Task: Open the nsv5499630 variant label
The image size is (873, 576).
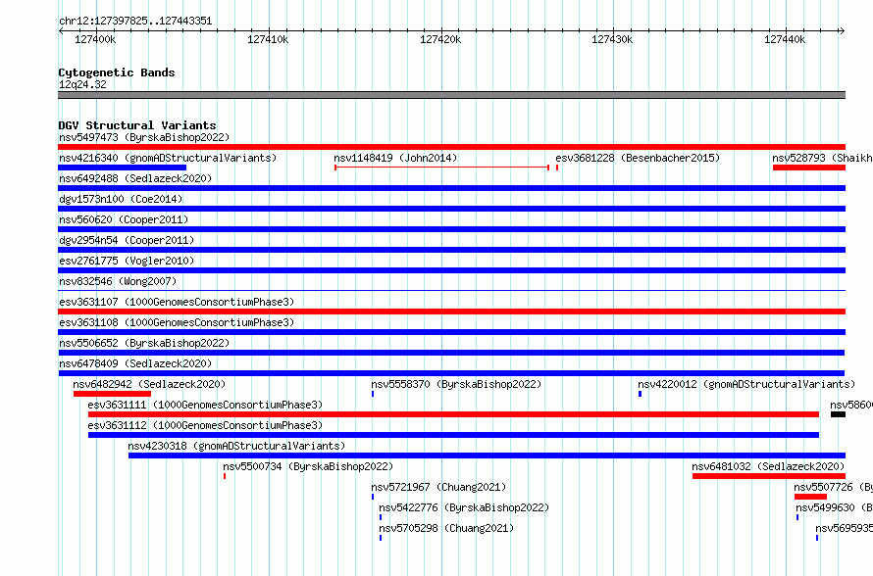Action: pyautogui.click(x=834, y=507)
